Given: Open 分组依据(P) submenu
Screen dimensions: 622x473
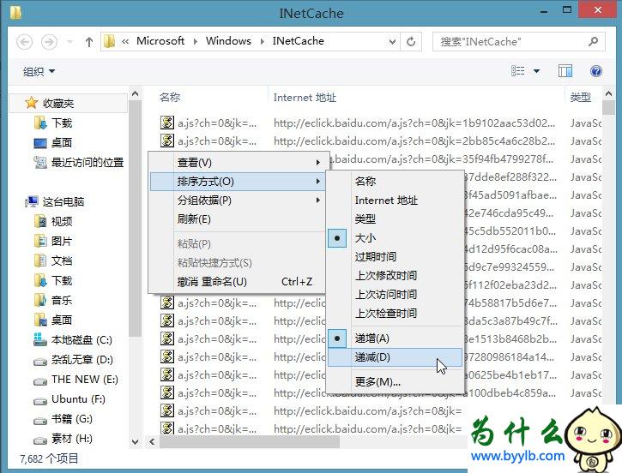Looking at the screenshot, I should tap(237, 200).
